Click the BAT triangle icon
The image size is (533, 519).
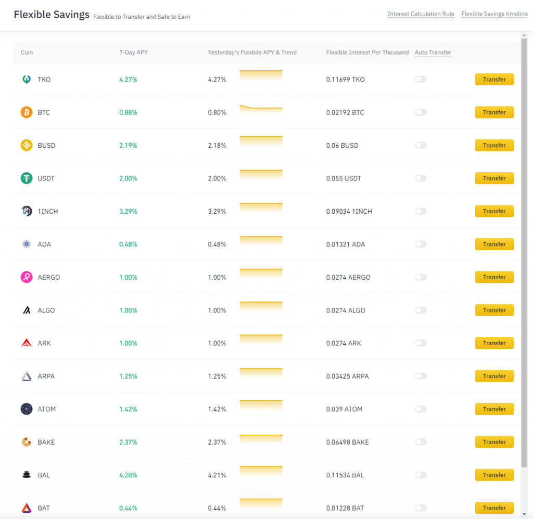(x=27, y=508)
